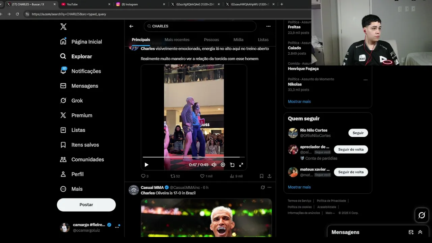The width and height of the screenshot is (432, 243).
Task: Open Página Inicial home icon
Action: pyautogui.click(x=63, y=42)
